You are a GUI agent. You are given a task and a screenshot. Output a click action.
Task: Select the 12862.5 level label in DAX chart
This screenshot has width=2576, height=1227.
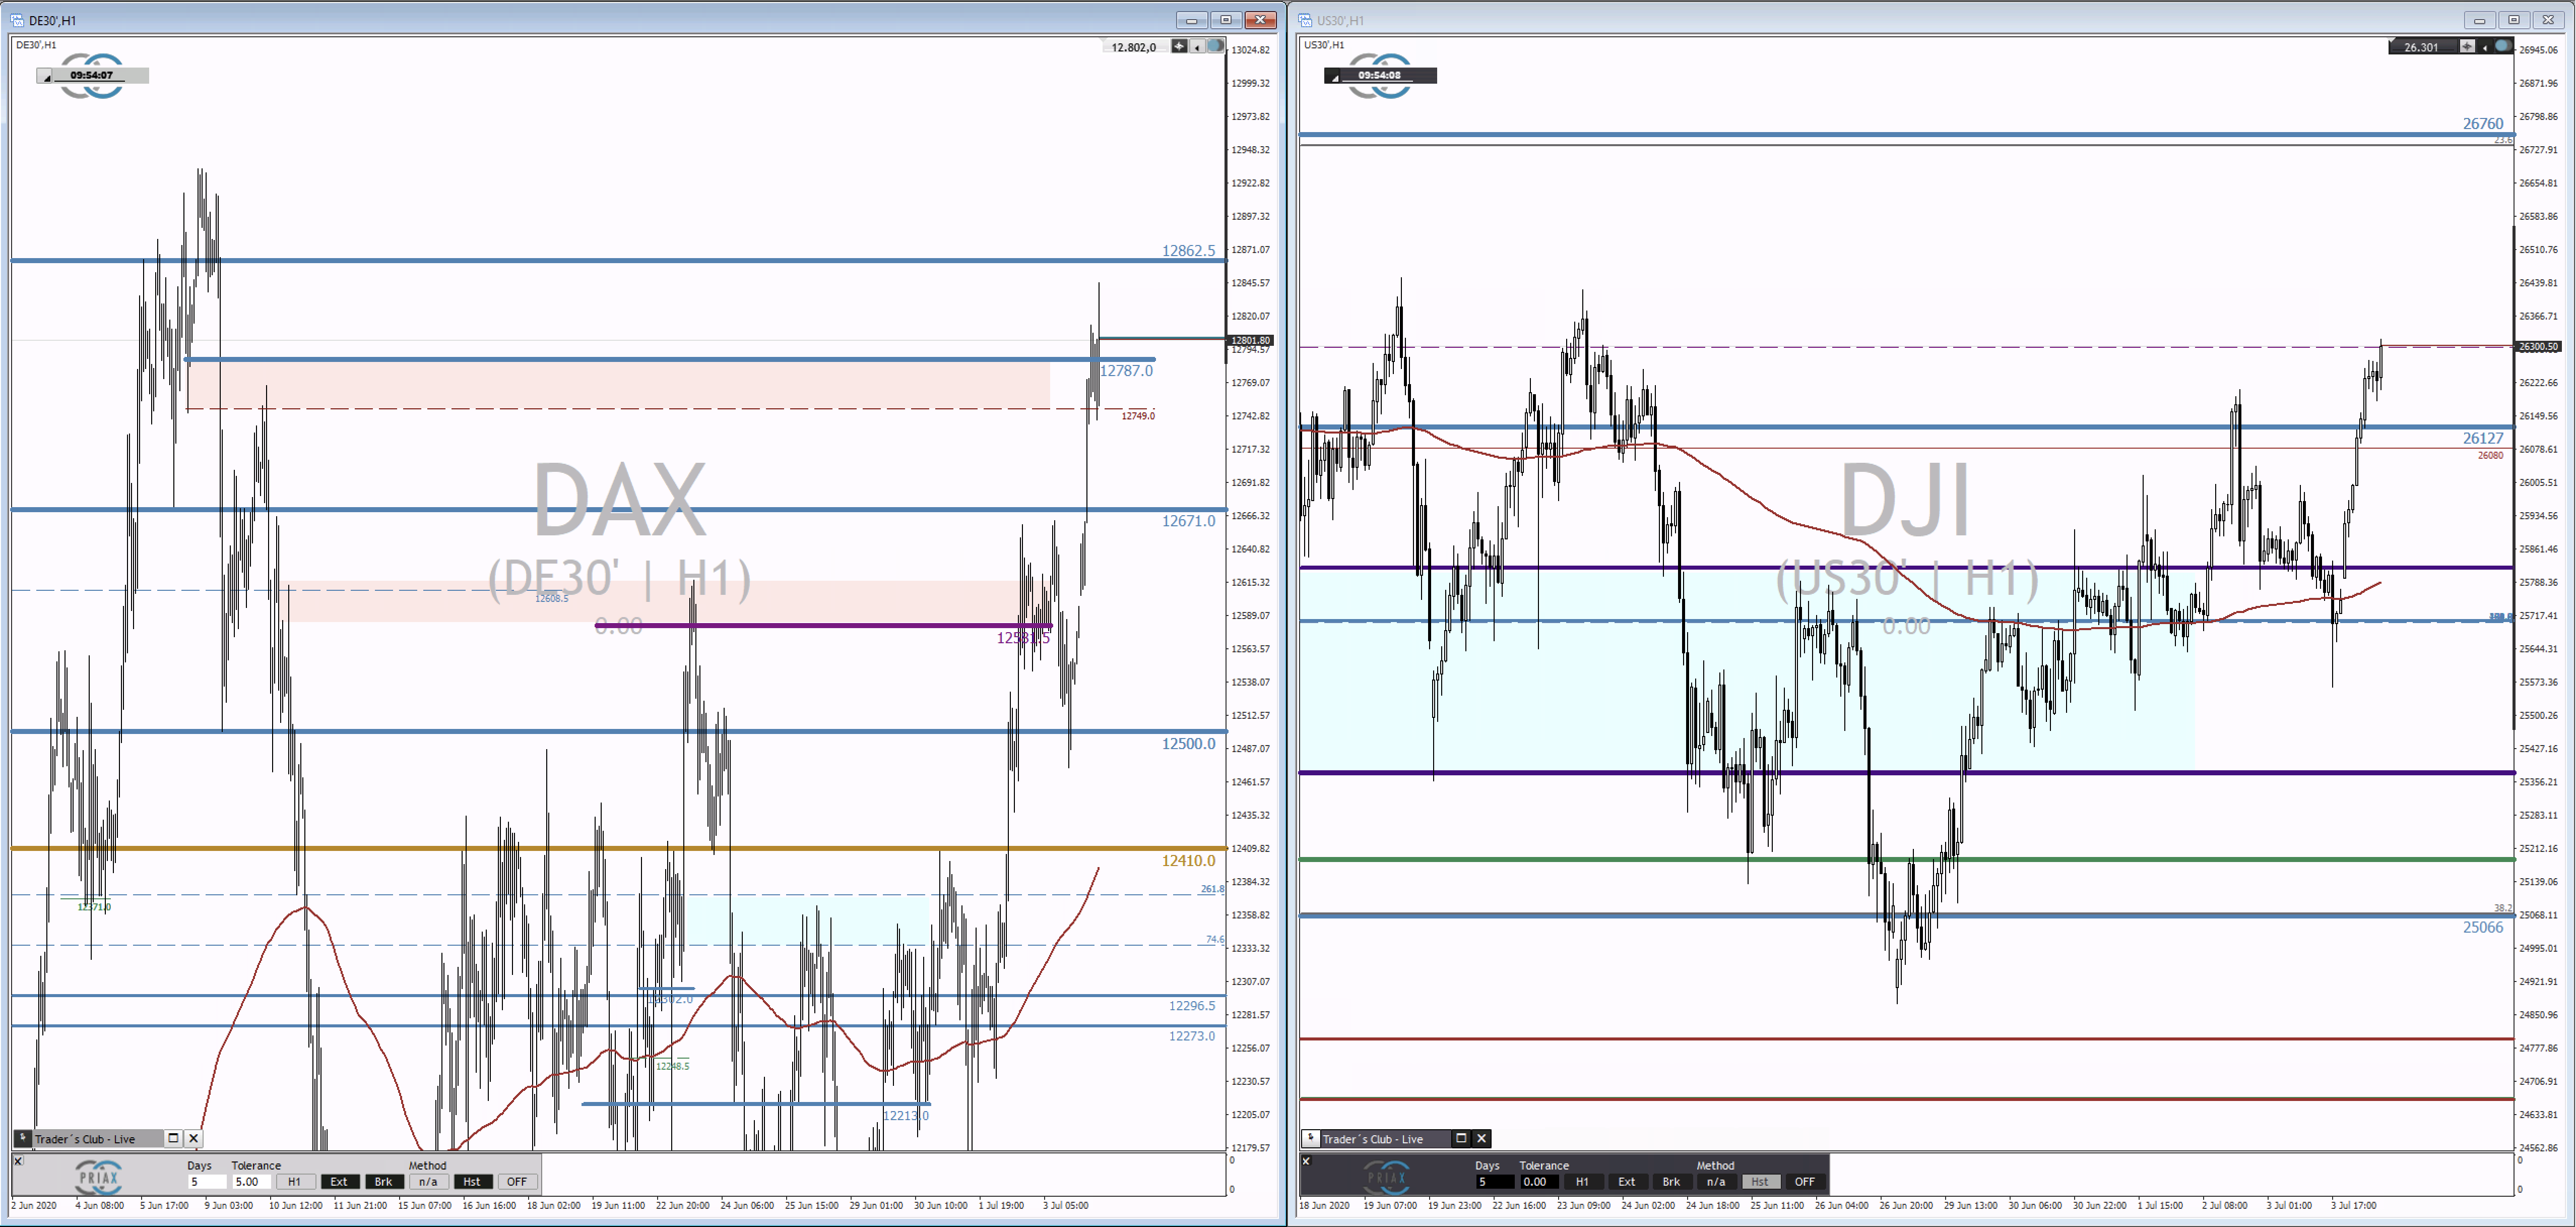[x=1188, y=250]
